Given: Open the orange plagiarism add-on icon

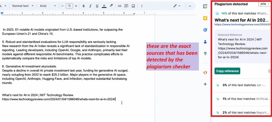Looking at the screenshot, I should coord(205,72).
